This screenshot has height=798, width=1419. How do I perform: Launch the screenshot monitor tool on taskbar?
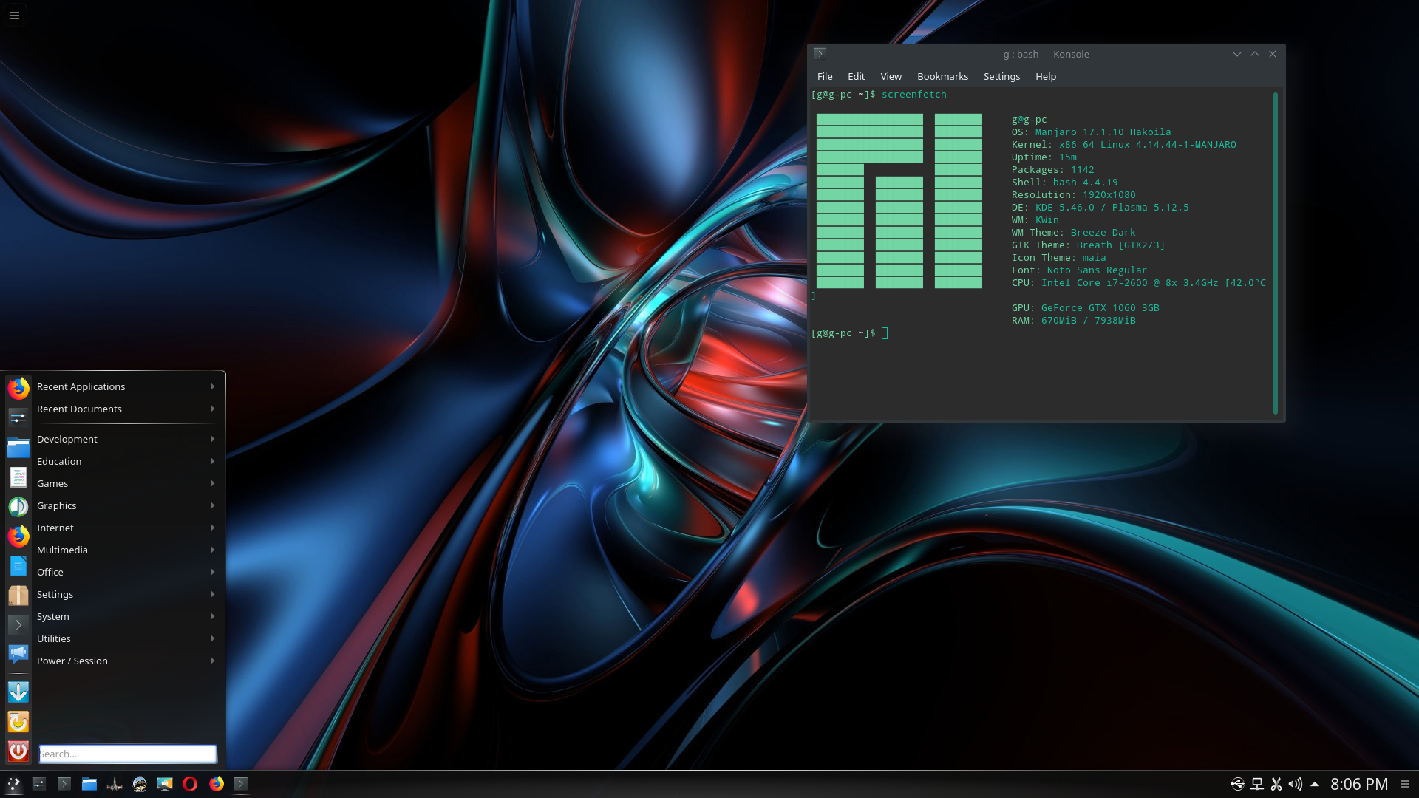(165, 784)
